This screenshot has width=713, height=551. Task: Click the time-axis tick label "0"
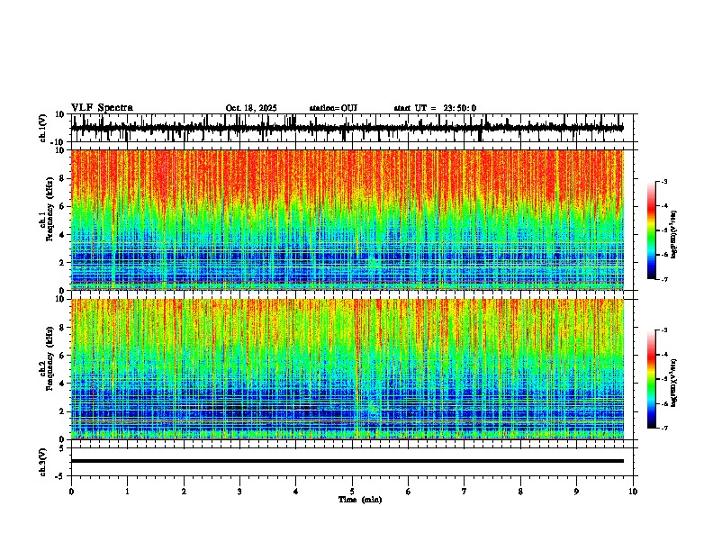point(71,492)
